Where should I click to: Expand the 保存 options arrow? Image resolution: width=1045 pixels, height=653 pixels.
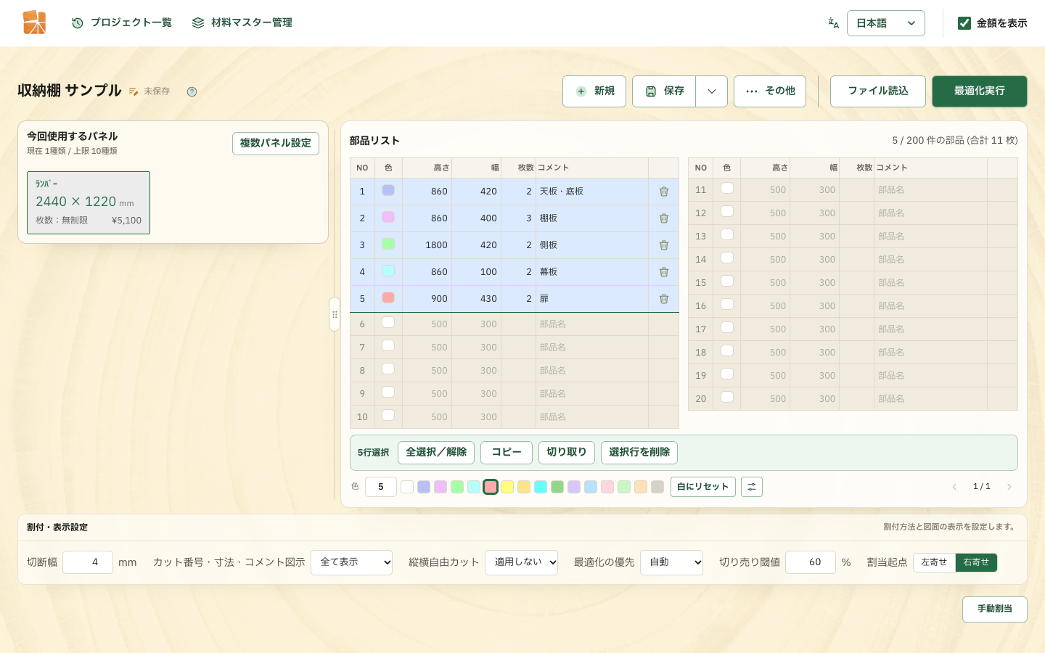[x=712, y=91]
